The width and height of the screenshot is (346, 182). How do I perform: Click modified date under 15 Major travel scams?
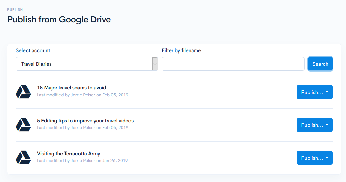pyautogui.click(x=83, y=95)
